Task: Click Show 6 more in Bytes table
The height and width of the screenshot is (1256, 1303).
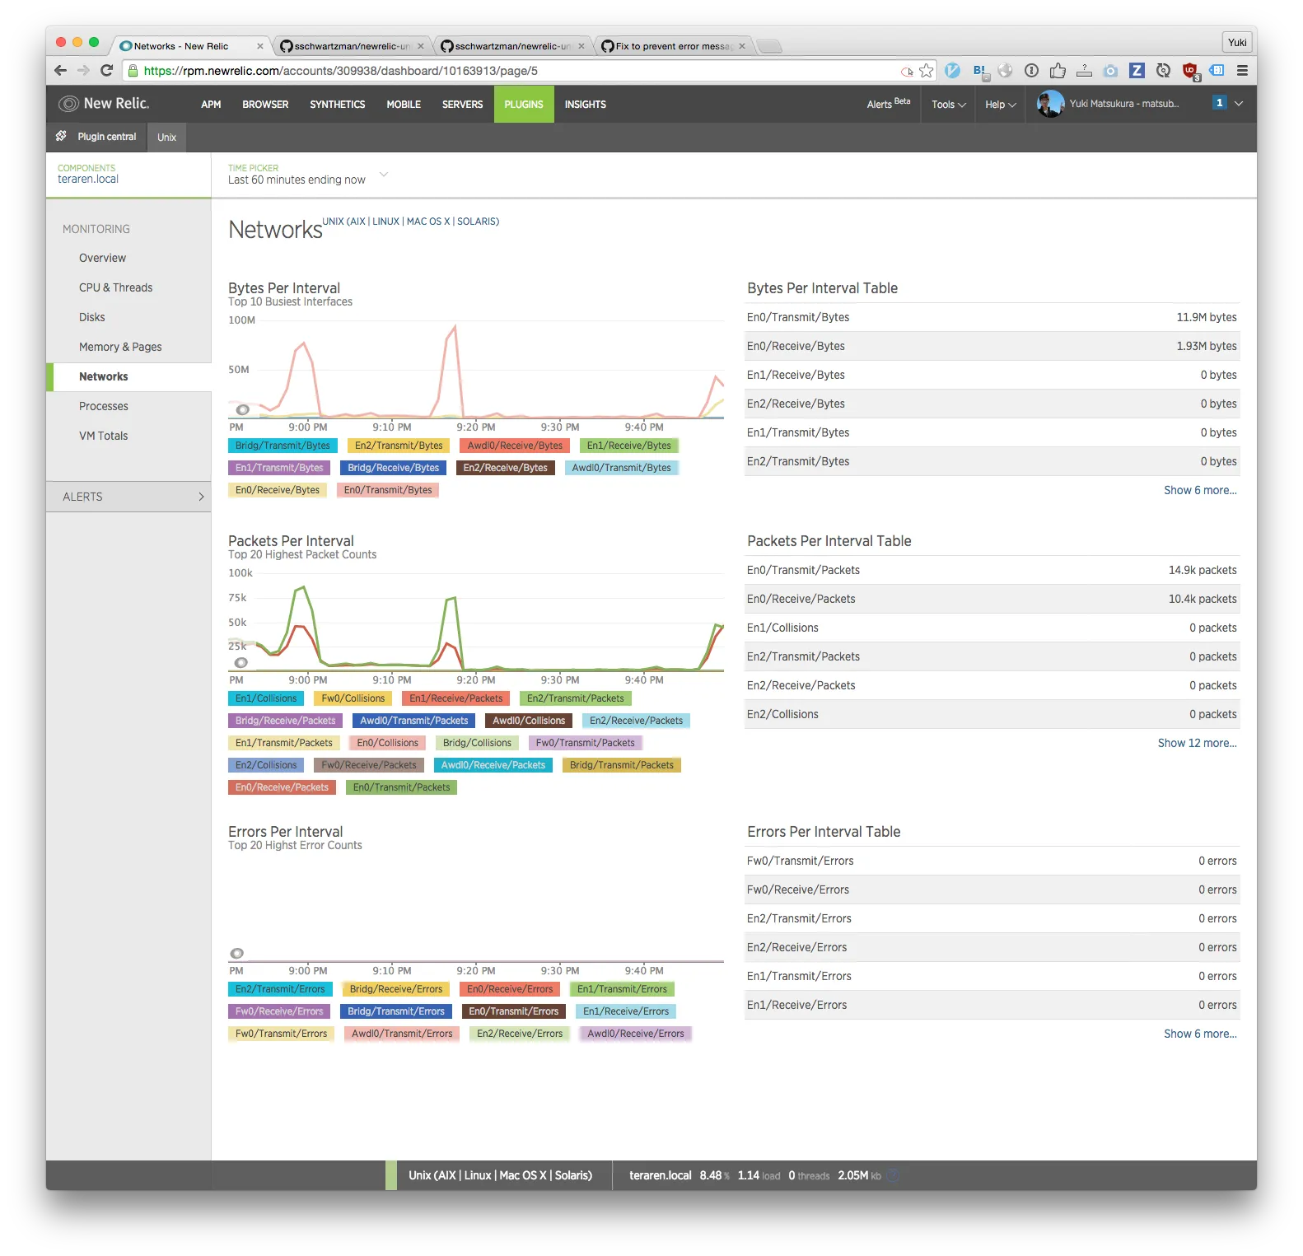Action: (1200, 490)
